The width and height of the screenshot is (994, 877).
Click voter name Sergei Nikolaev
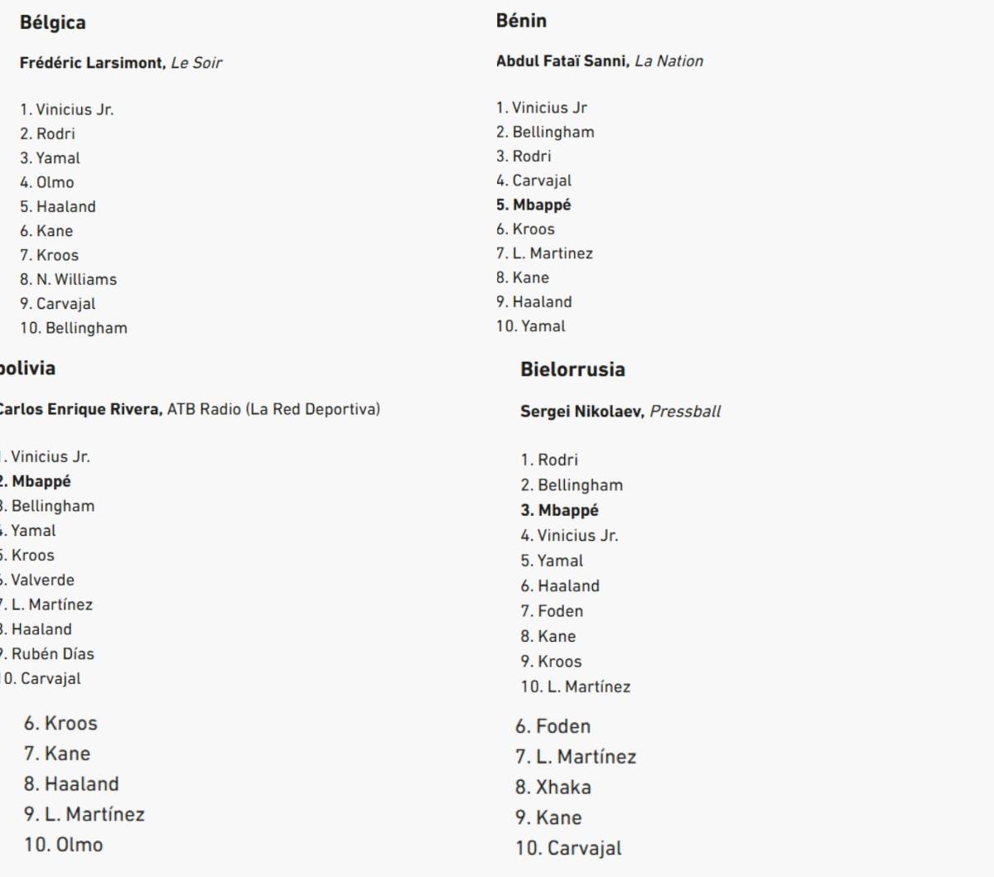(581, 412)
